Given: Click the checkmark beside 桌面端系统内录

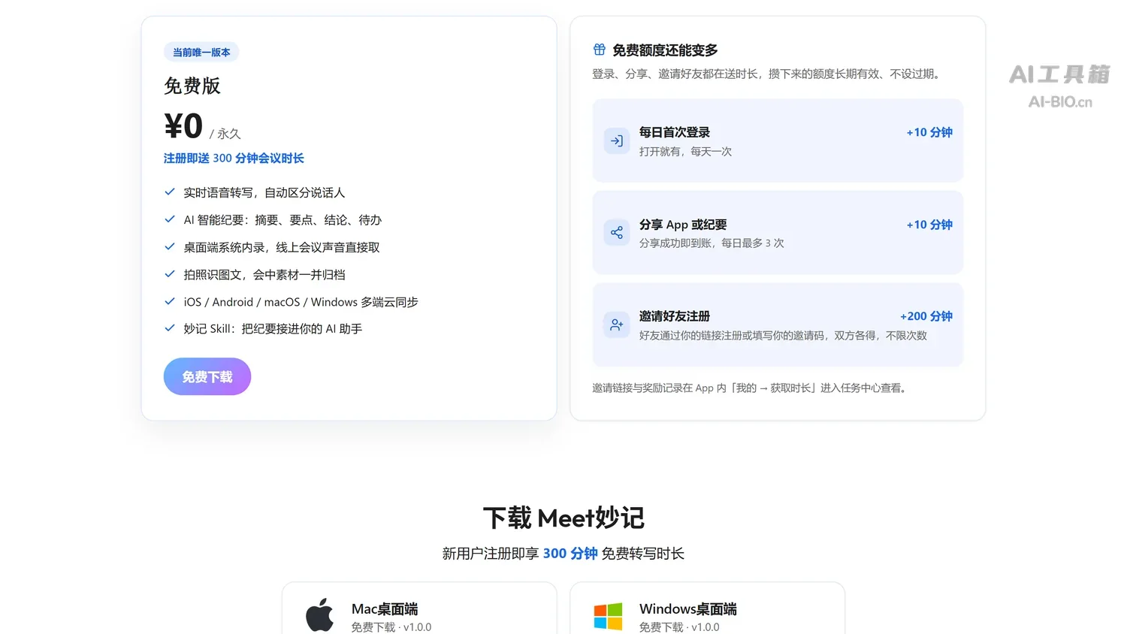Looking at the screenshot, I should tap(170, 246).
